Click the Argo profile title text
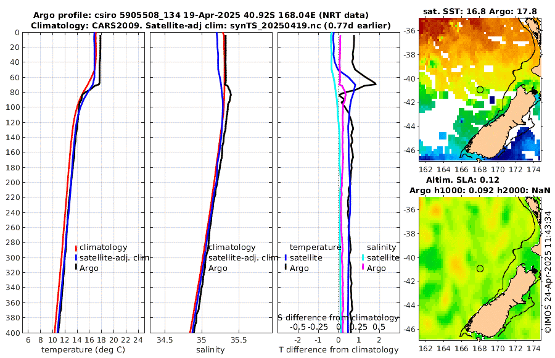Image resolution: width=555 pixels, height=358 pixels. tap(200, 15)
